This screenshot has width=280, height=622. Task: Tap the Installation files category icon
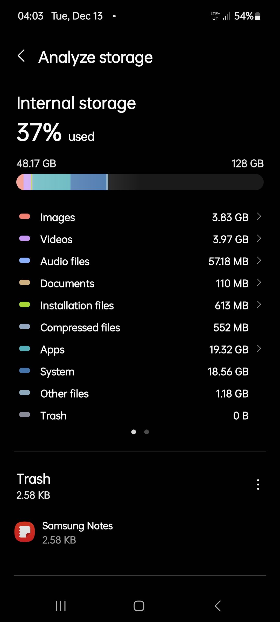coord(25,305)
